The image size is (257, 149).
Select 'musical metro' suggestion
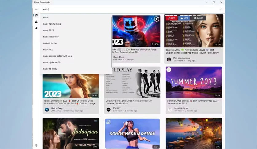[76, 43]
